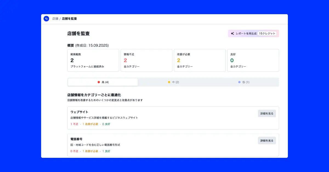Select the 総掲載数 summary card
The height and width of the screenshot is (172, 329).
click(x=93, y=60)
